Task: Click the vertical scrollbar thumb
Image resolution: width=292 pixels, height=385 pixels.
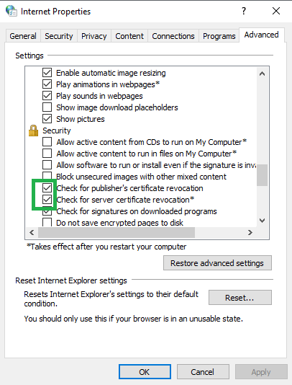Action: pyautogui.click(x=262, y=175)
